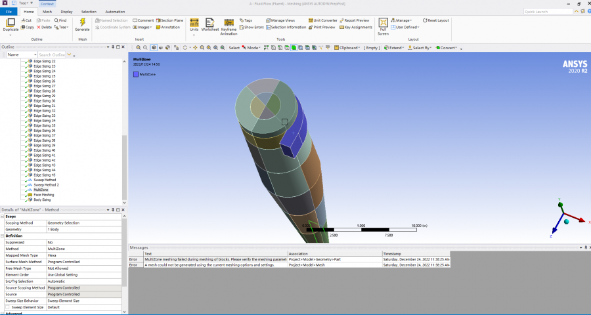Click the Duplicate icon in the ribbon
This screenshot has height=315, width=591.
11,24
